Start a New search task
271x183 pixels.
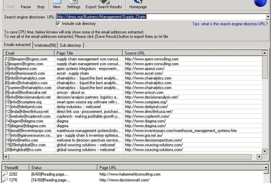click(57, 5)
